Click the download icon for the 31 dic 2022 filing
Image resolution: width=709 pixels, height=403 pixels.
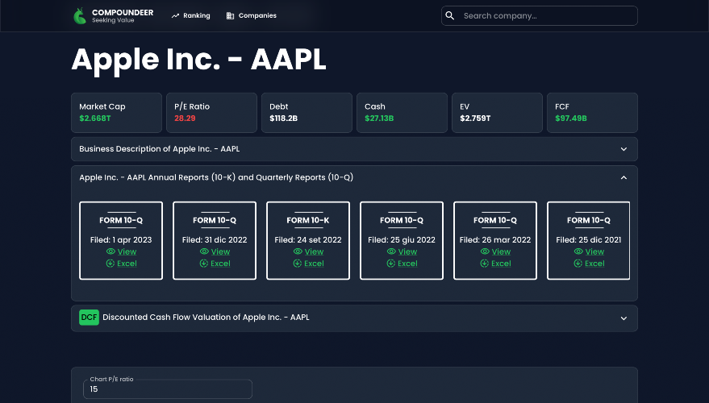(204, 264)
